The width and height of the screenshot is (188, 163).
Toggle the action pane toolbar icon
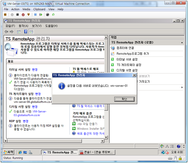pyautogui.click(x=31, y=32)
